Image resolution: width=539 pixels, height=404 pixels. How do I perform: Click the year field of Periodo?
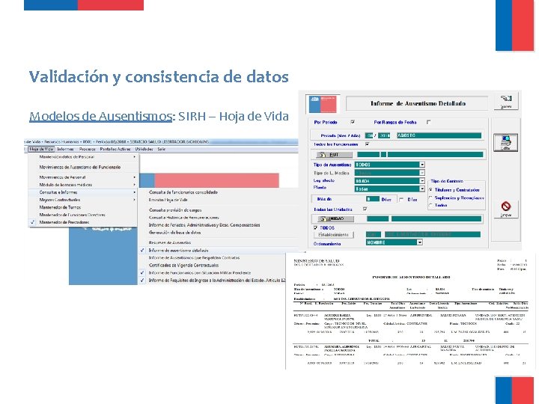(384, 135)
